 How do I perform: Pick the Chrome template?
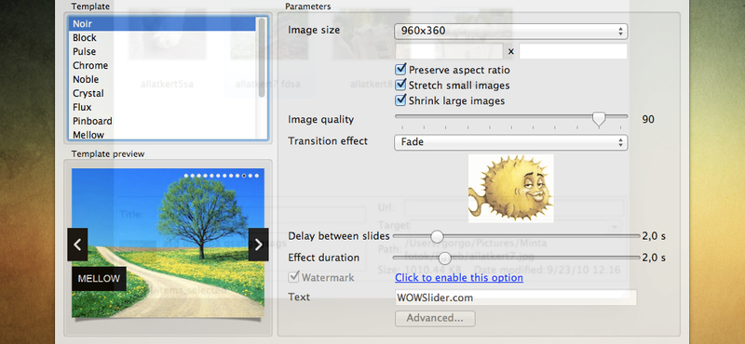[161, 65]
